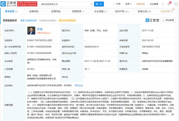Open the 产品 grid menu
This screenshot has width=179, height=121.
coord(117,4)
